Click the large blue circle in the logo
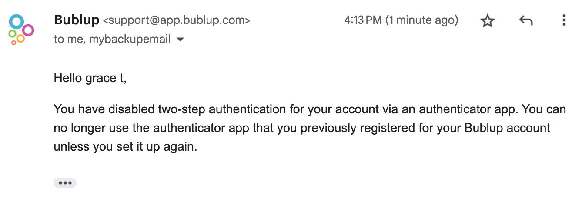The width and height of the screenshot is (582, 205). 16,21
